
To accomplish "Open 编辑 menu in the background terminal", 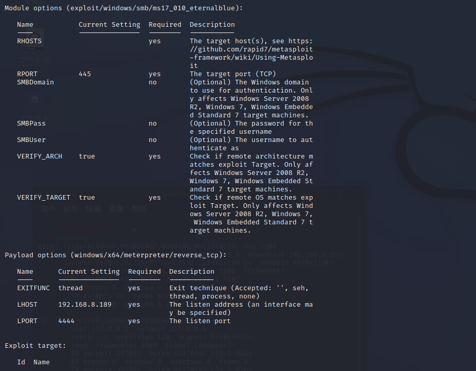I will tap(94, 209).
